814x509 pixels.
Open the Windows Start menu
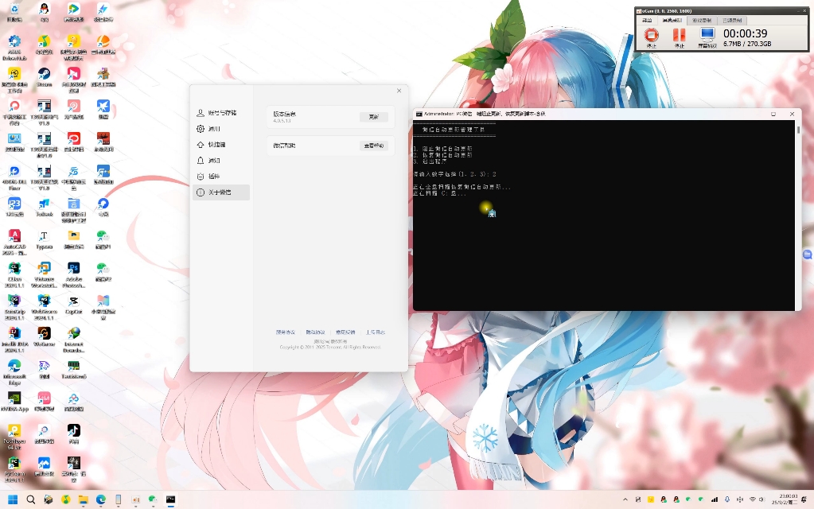(x=13, y=499)
